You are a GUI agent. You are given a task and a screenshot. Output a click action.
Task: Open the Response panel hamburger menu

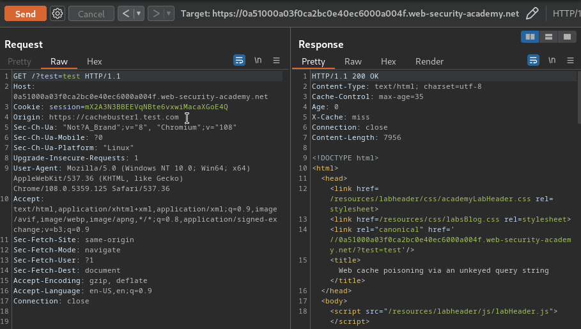pos(570,60)
